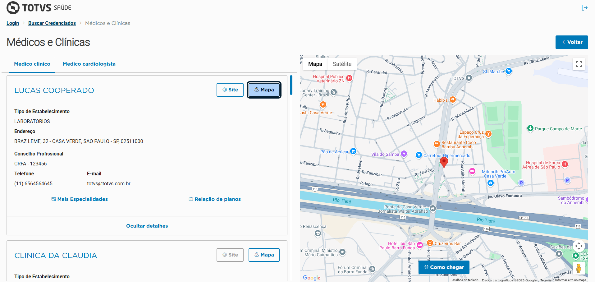Click the address BRAZ LEME, 32 text
The width and height of the screenshot is (595, 282).
[79, 141]
